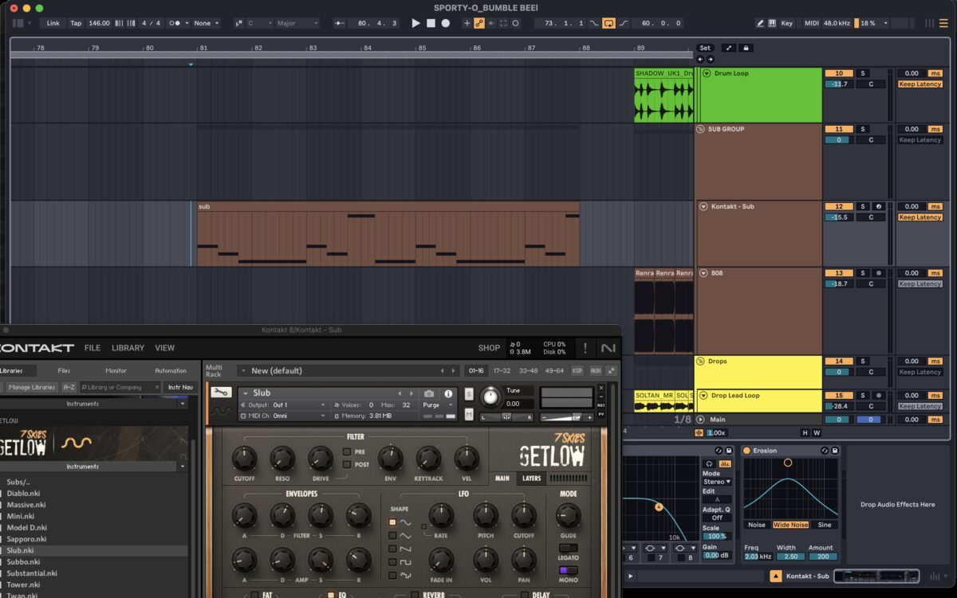Screen dimensions: 957x598
Task: Show Slub instrument info icon
Action: pyautogui.click(x=448, y=393)
